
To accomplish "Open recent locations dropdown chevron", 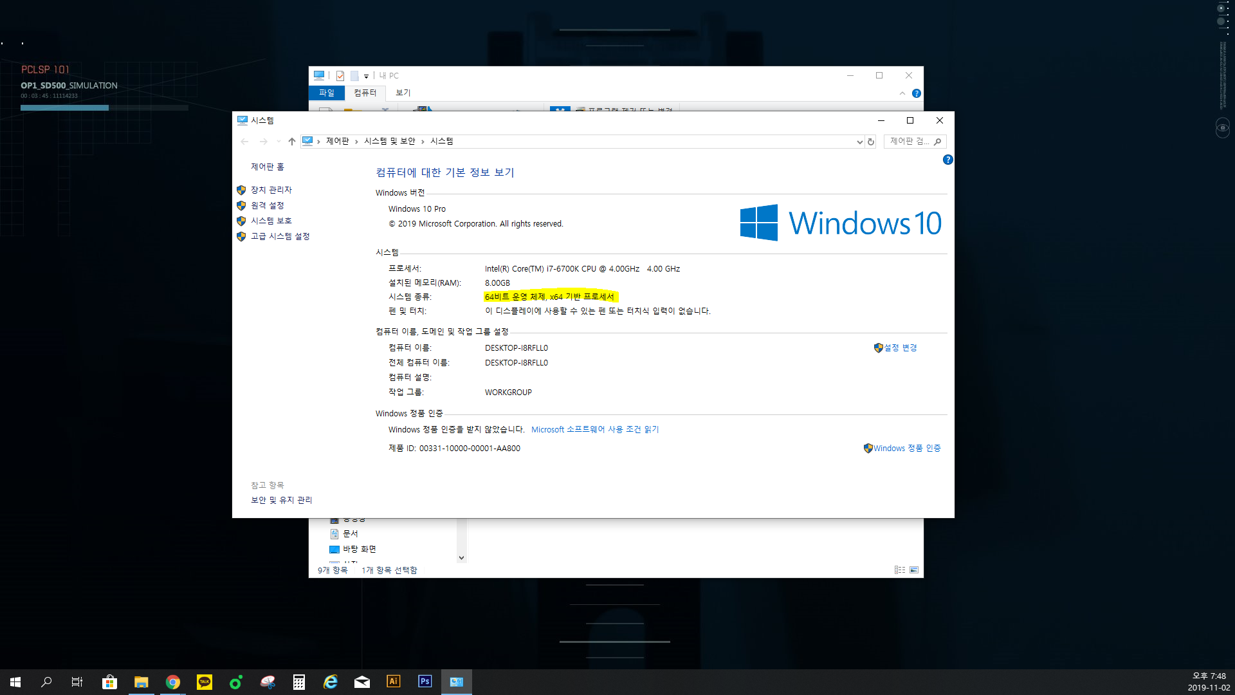I will (x=279, y=142).
